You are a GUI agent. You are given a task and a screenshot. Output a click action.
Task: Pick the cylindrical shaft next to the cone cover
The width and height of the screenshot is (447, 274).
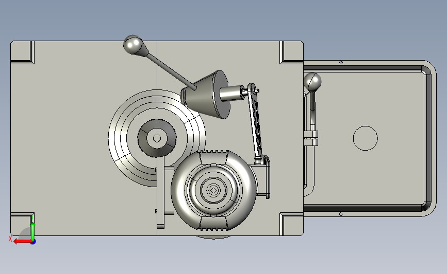(x=231, y=93)
